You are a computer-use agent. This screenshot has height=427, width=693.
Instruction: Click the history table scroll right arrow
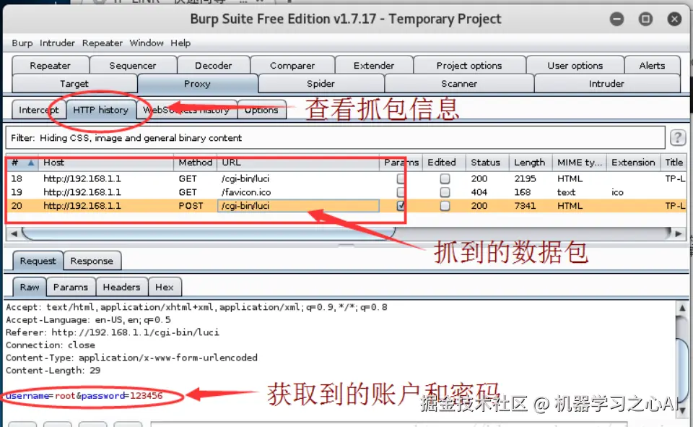pyautogui.click(x=679, y=233)
